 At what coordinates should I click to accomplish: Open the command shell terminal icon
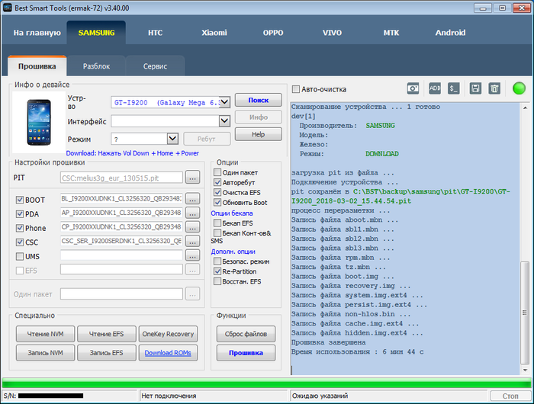(x=453, y=88)
